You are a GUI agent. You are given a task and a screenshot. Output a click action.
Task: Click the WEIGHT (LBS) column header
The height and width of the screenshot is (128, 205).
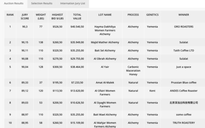41,17
